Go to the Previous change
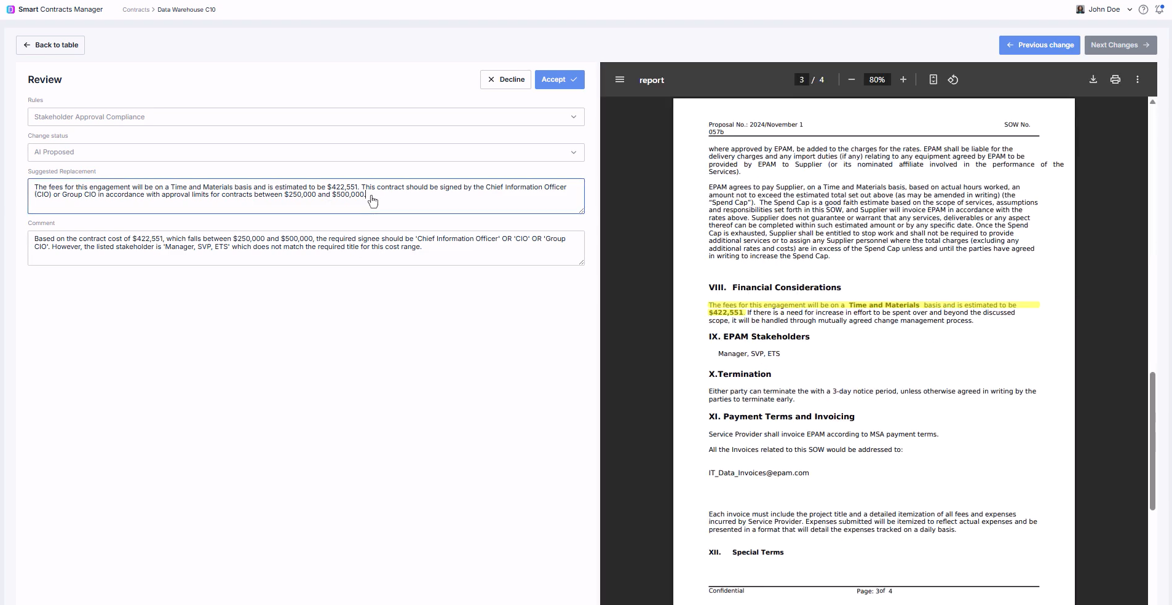Image resolution: width=1172 pixels, height=605 pixels. 1039,45
